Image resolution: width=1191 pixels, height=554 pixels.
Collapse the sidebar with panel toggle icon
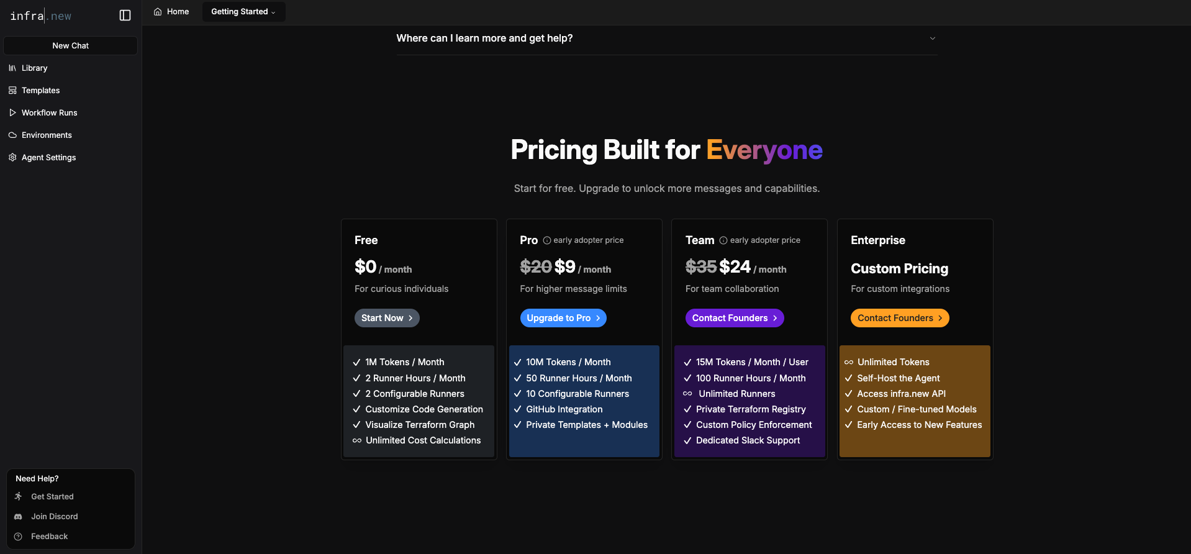pyautogui.click(x=125, y=16)
